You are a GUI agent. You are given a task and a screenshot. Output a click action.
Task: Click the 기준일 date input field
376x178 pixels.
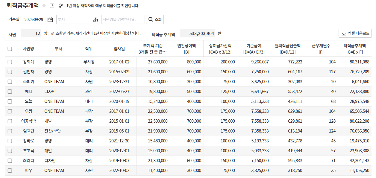[x=34, y=19]
